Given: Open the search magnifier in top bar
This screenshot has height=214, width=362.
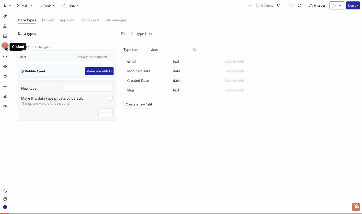Looking at the screenshot, I should point(279,5).
